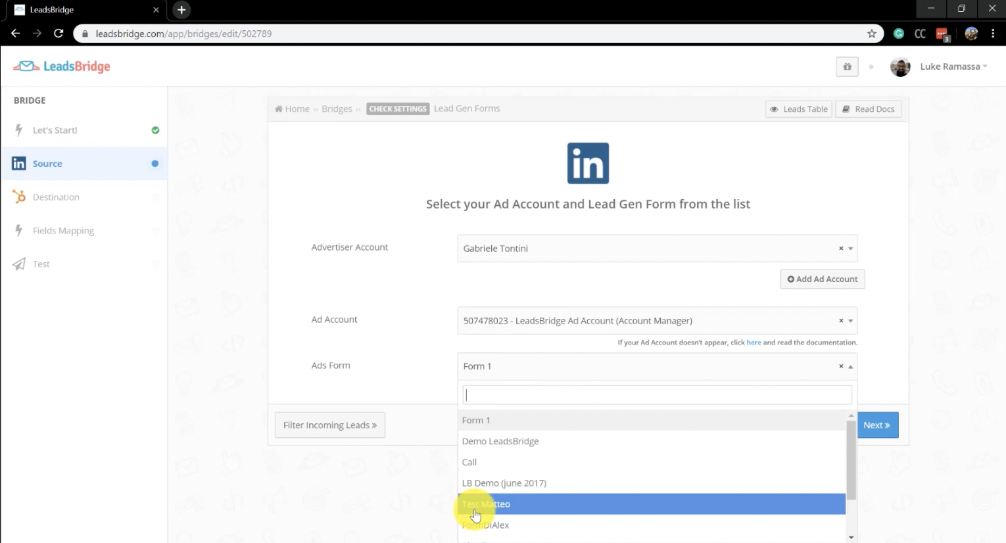Select the Source step in sidebar
This screenshot has height=543, width=1006.
point(85,164)
